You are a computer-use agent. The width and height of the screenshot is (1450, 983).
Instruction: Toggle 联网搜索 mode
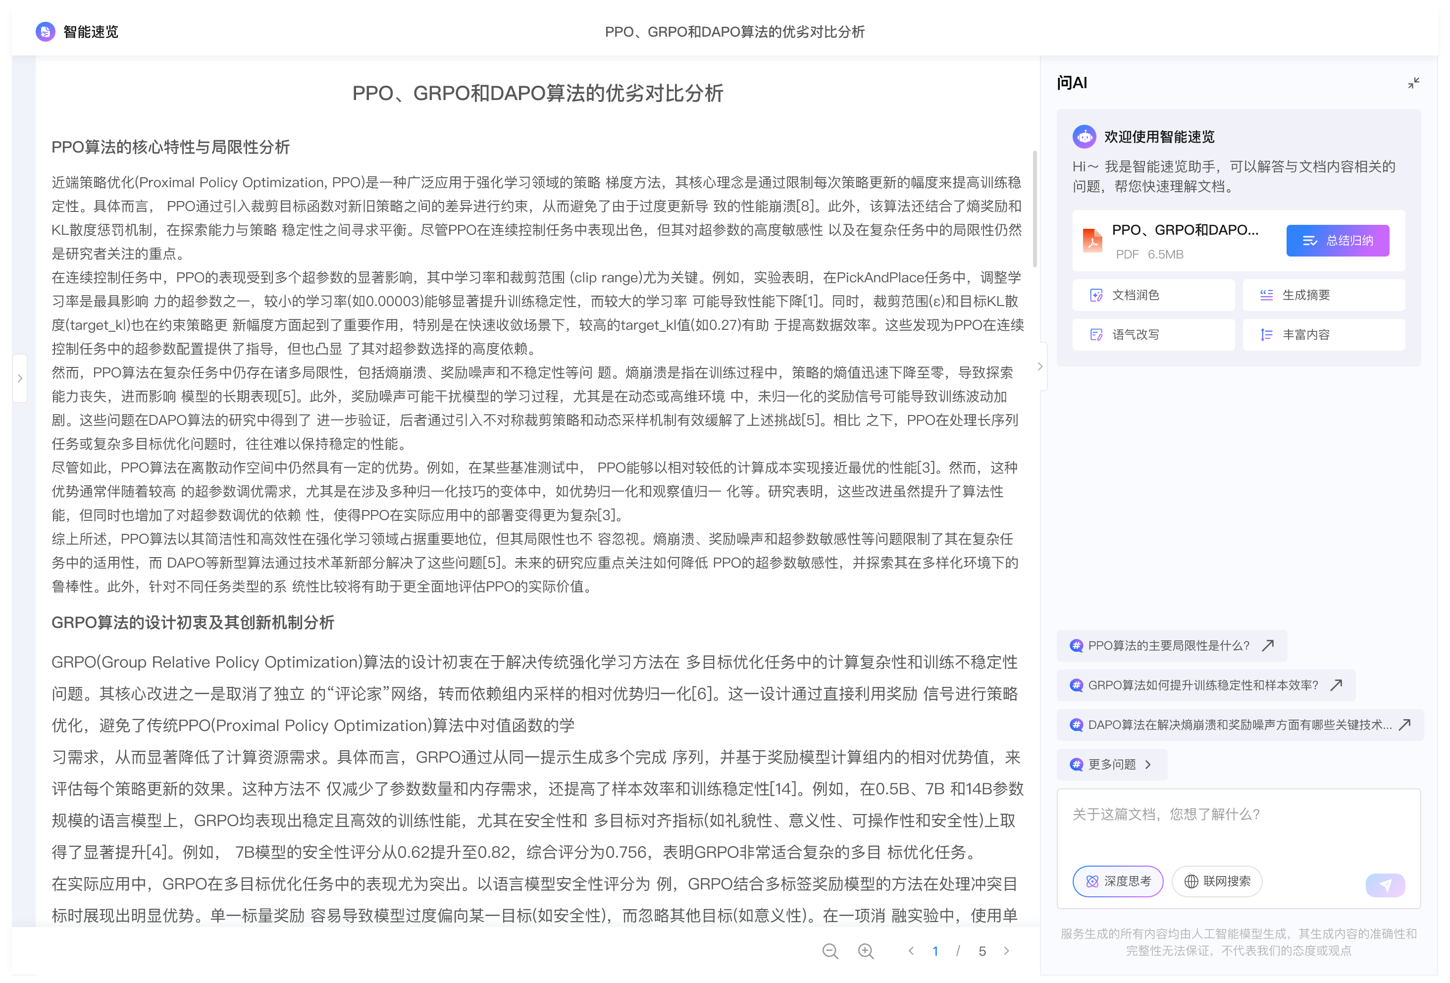tap(1217, 881)
